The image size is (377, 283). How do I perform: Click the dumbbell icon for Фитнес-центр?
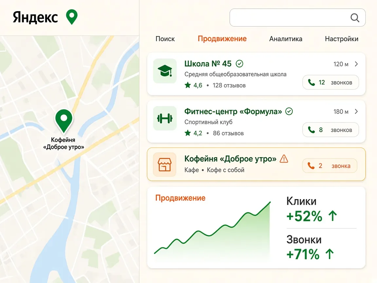click(165, 118)
